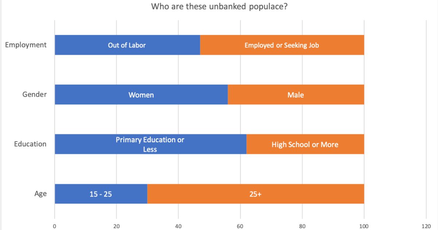Screen dimensions: 438x230
Task: Click the 15 - 25 age segment
Action: 101,194
